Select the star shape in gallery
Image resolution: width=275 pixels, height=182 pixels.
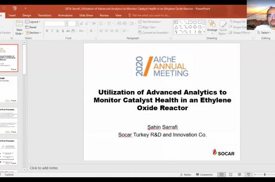(x=200, y=32)
